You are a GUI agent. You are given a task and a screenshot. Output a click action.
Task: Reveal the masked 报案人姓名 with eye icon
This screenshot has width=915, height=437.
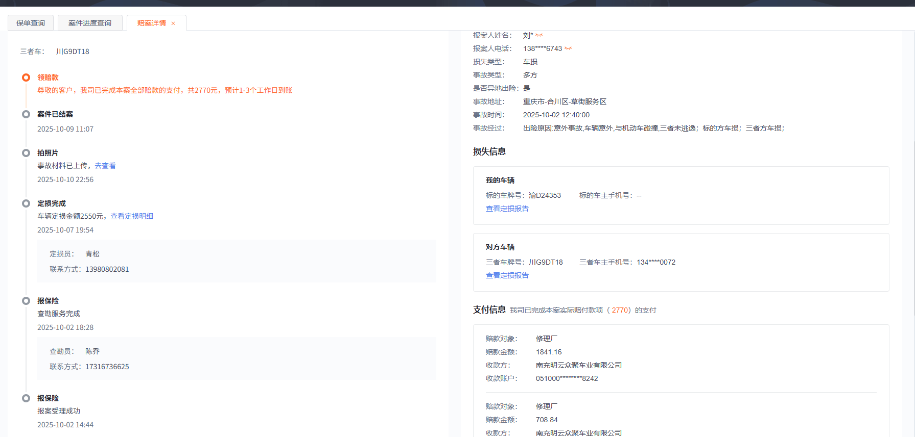(539, 35)
